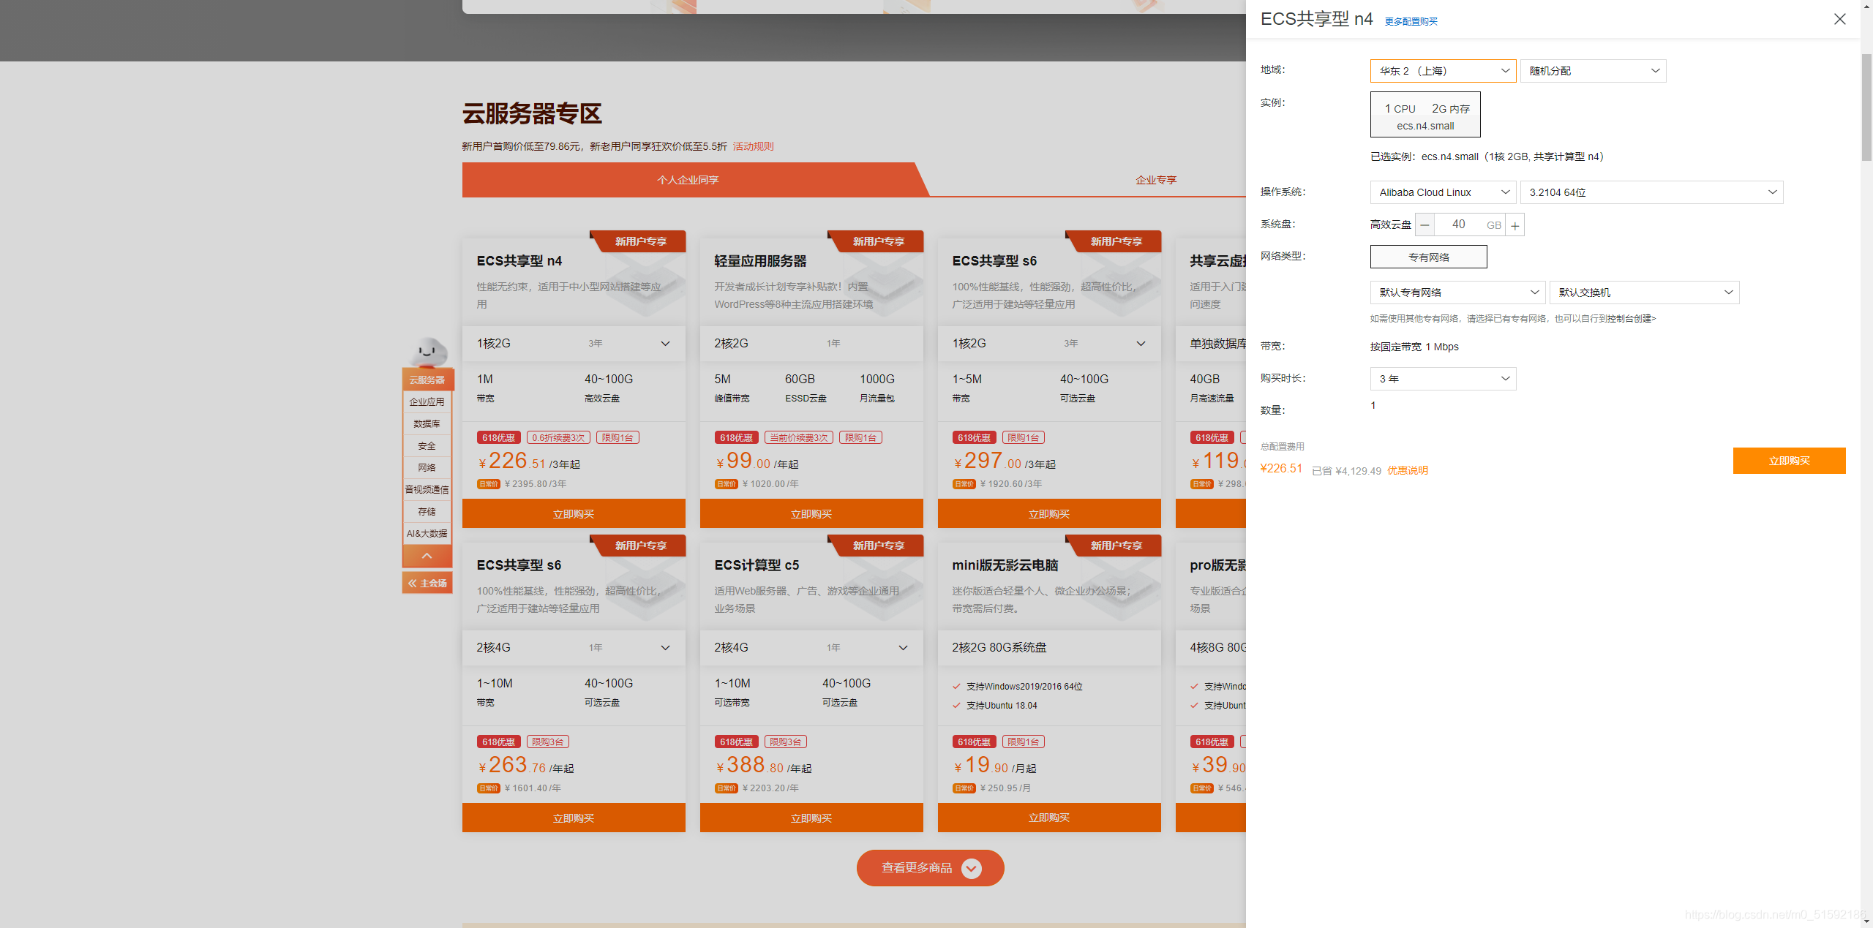This screenshot has width=1873, height=928.
Task: Click the 主会场 button in side menu
Action: (x=427, y=583)
